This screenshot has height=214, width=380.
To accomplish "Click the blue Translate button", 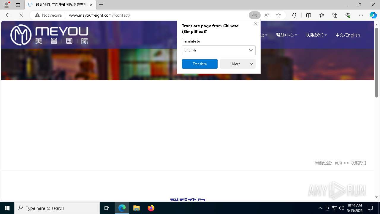I will [200, 64].
